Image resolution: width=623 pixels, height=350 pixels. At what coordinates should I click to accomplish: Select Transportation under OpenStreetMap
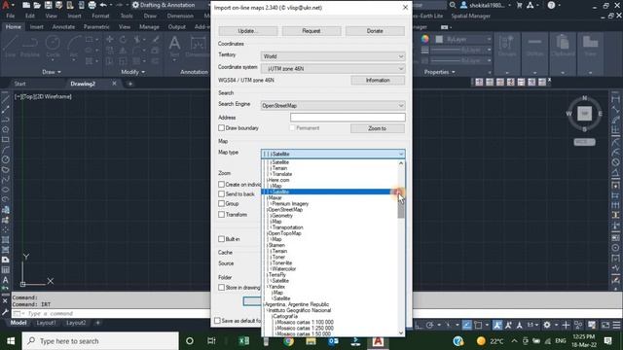click(288, 227)
